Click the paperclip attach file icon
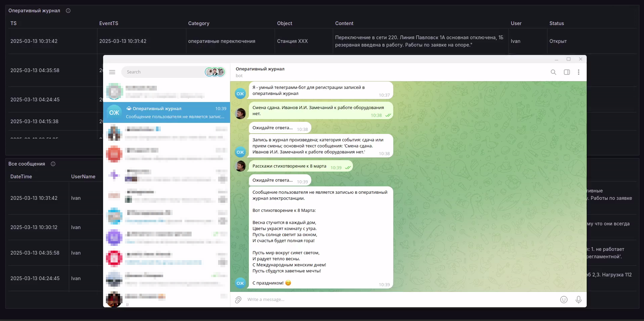Image resolution: width=644 pixels, height=321 pixels. click(x=238, y=300)
